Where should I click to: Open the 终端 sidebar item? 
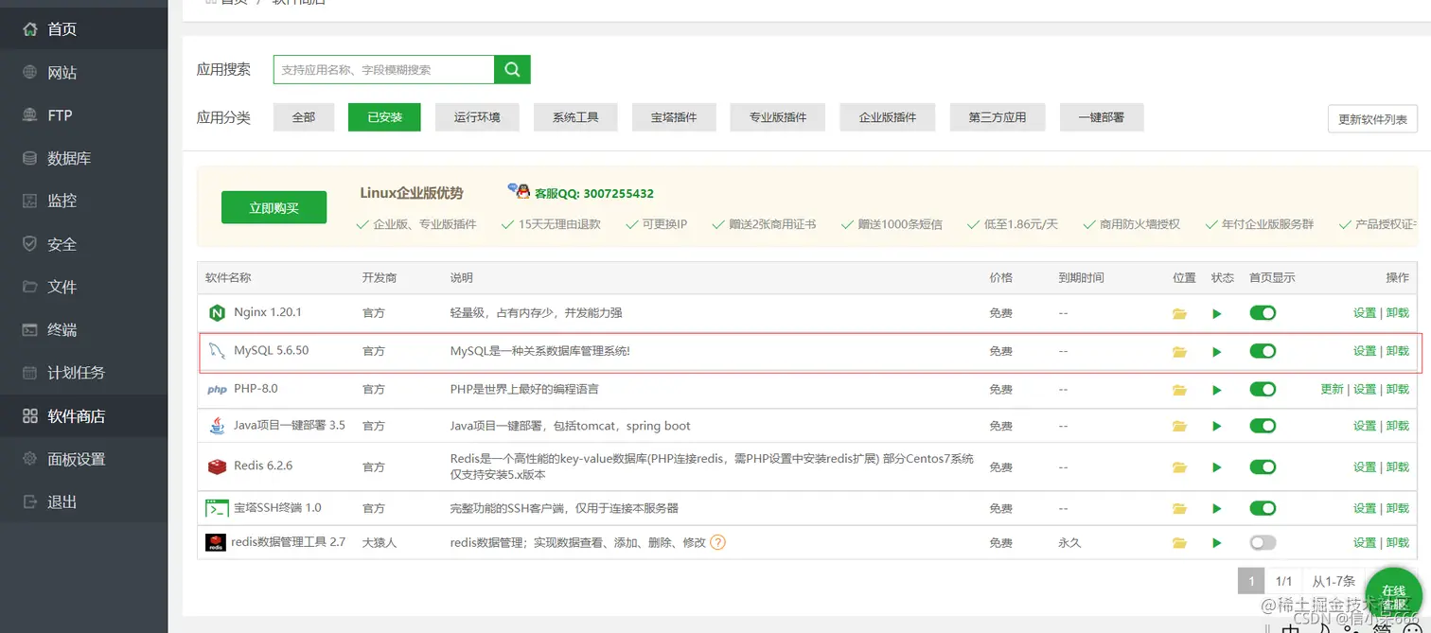point(60,329)
